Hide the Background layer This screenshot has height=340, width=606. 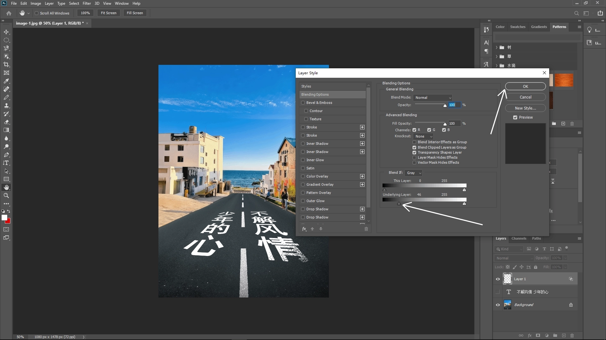click(x=498, y=304)
